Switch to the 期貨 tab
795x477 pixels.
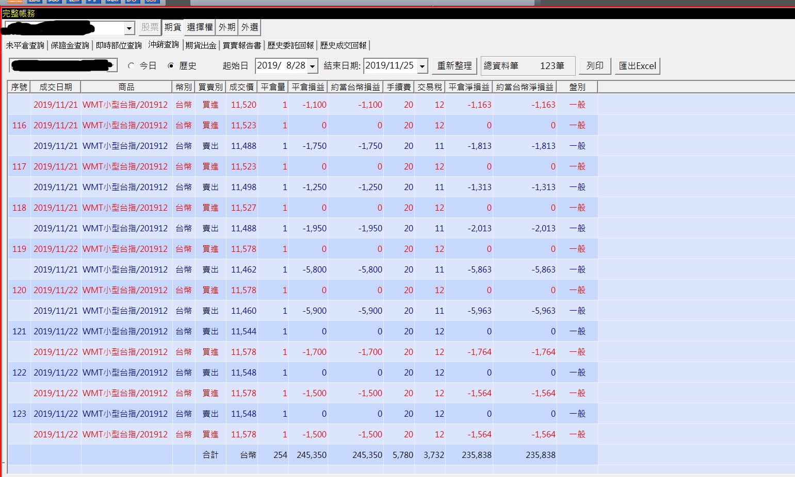click(x=173, y=27)
